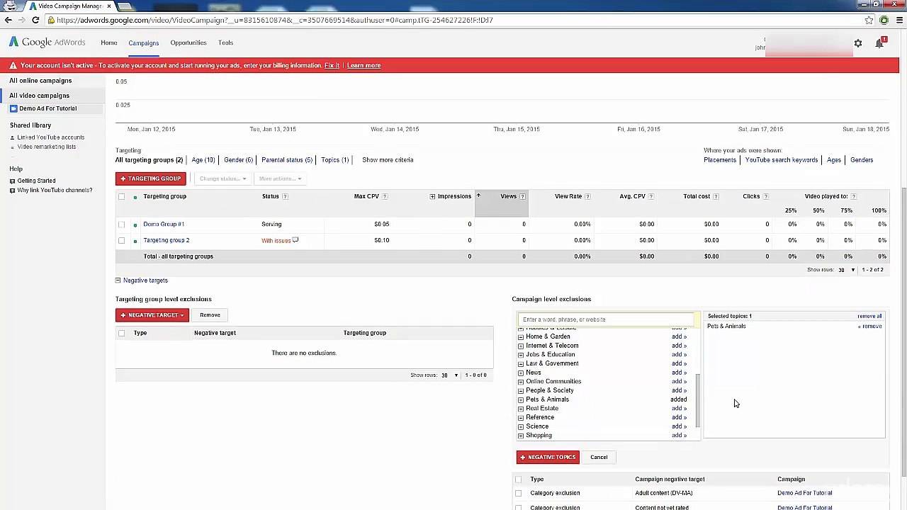This screenshot has height=510, width=907.
Task: Click status dot of Demo Group #1
Action: pos(135,225)
